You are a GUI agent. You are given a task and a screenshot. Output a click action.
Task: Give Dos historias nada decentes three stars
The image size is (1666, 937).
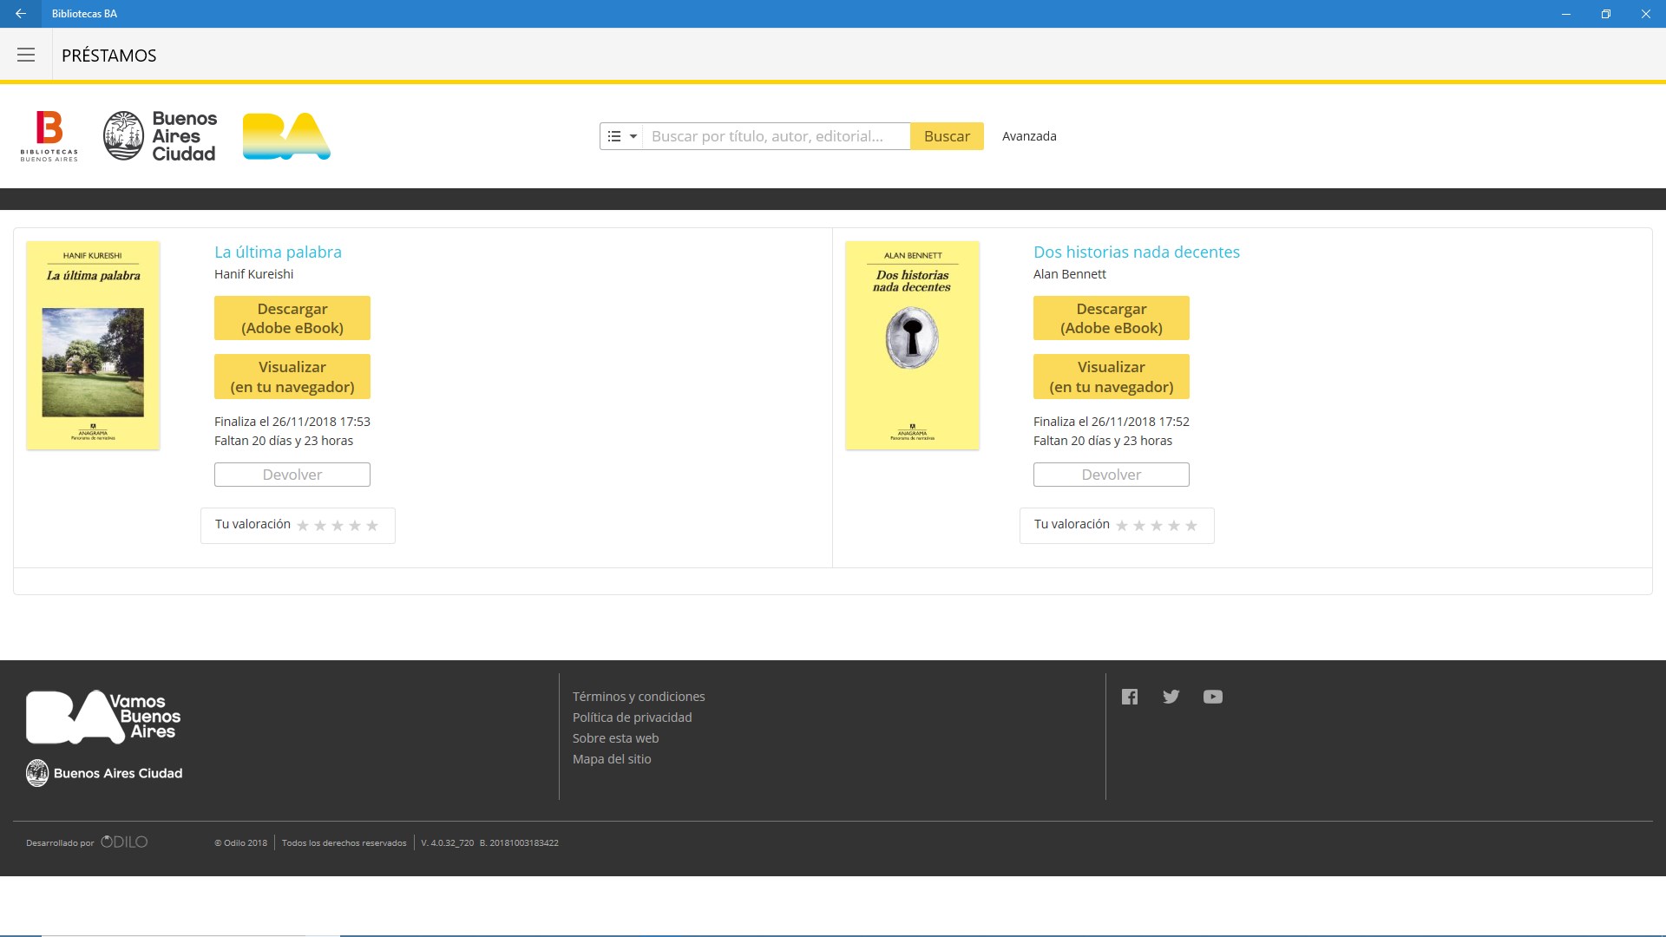pos(1157,526)
